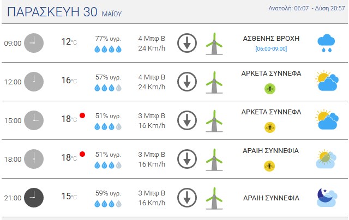Click the sunrise and sunset times text
Viewport: 349px width, 220px height.
tap(306, 9)
